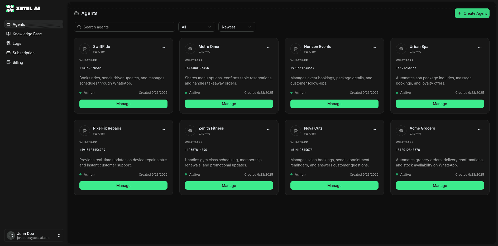Open Zenith Fitness three-dot menu
The height and width of the screenshot is (246, 498).
(x=269, y=130)
